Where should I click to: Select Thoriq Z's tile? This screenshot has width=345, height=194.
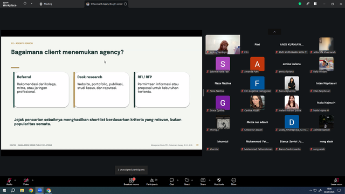click(223, 122)
